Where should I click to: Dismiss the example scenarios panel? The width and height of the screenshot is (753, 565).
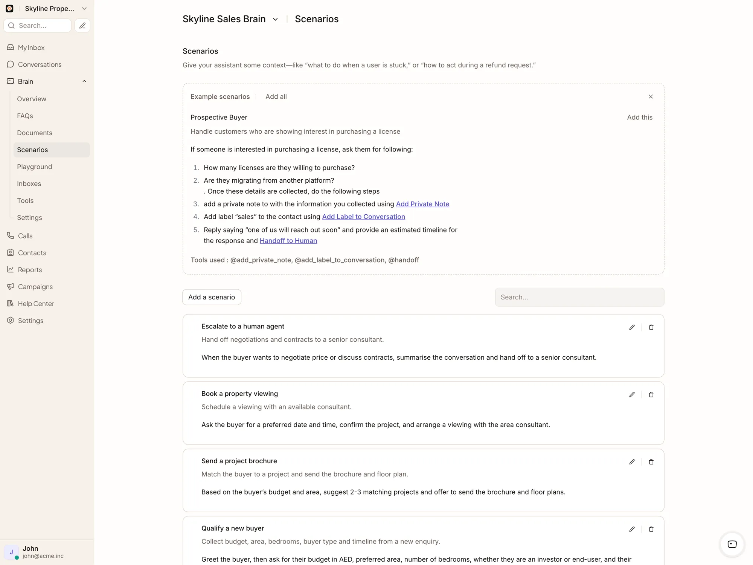651,96
